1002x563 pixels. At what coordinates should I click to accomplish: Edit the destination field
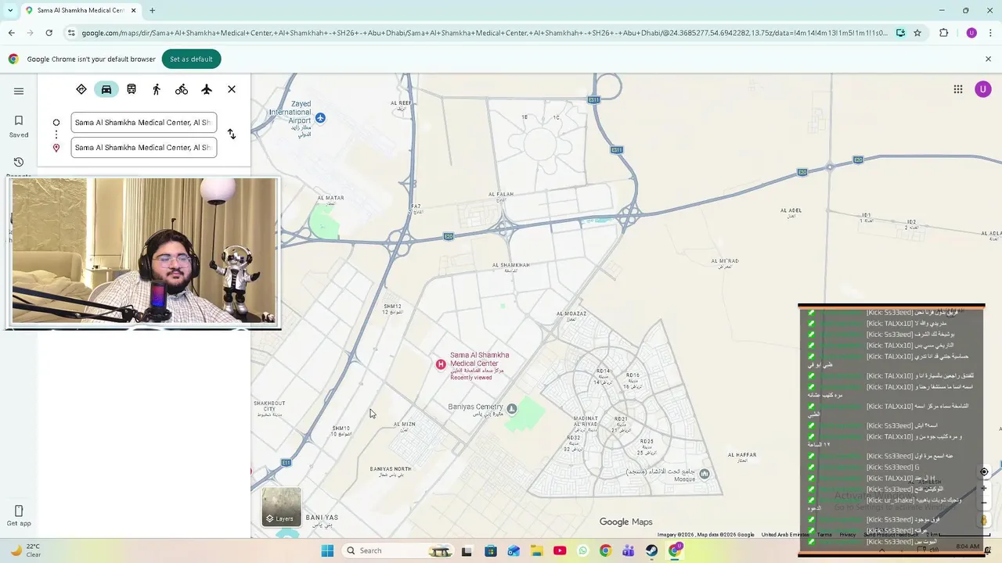pos(144,148)
